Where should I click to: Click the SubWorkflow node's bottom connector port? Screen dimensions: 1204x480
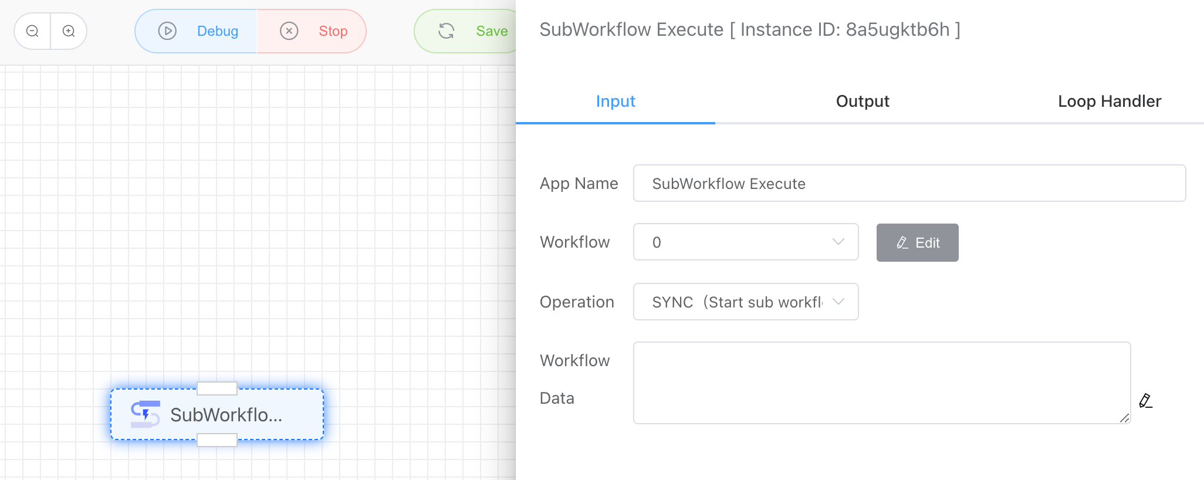217,440
